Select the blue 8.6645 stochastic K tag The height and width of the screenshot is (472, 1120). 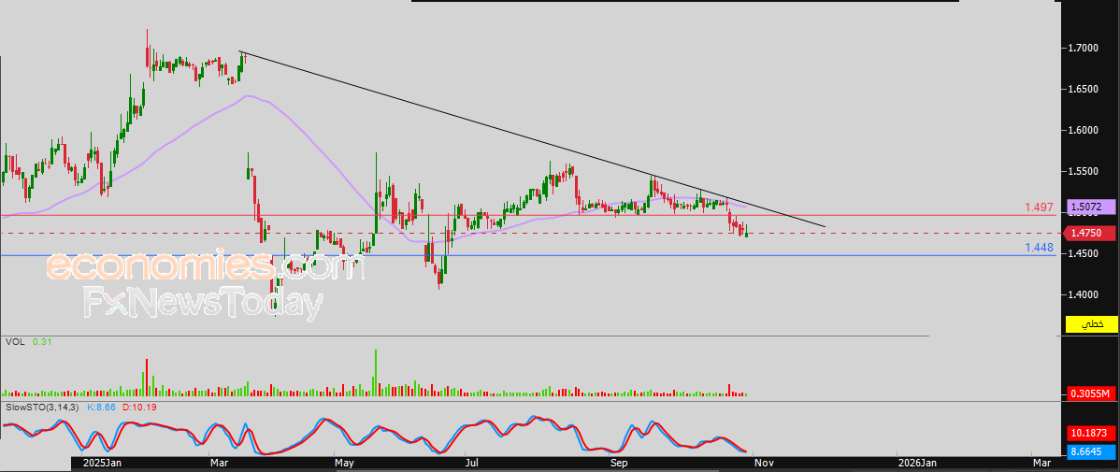pyautogui.click(x=1090, y=451)
